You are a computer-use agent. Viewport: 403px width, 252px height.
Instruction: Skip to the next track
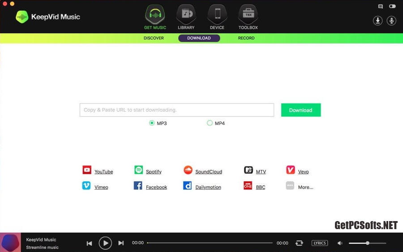(x=121, y=243)
